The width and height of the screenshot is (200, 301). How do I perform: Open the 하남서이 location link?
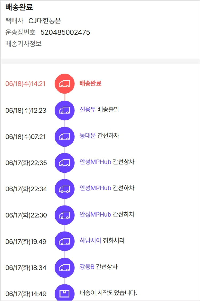90,241
